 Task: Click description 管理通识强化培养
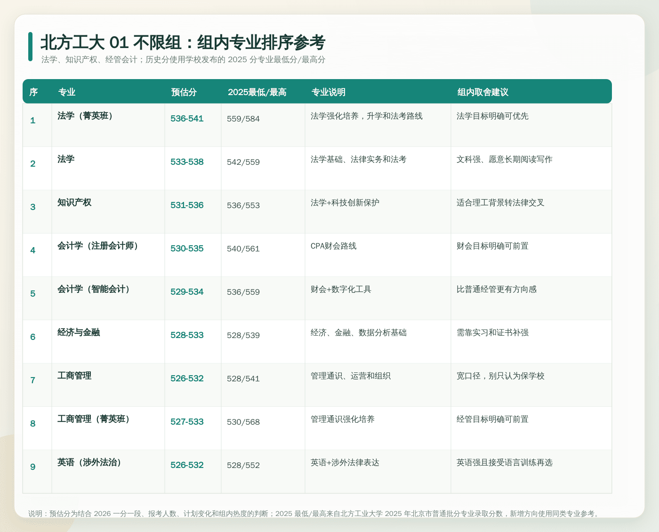point(343,419)
